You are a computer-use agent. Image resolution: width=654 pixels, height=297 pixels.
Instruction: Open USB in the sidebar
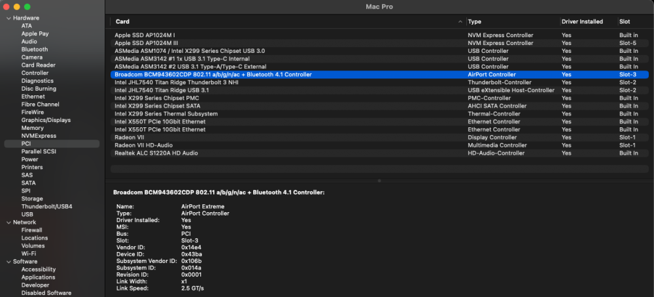[27, 215]
